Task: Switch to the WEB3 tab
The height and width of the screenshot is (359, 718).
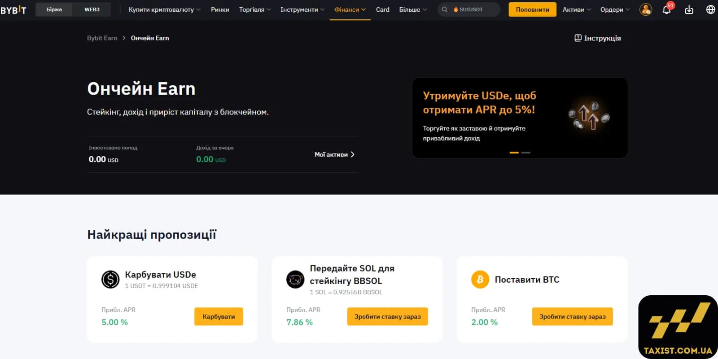Action: click(x=92, y=9)
